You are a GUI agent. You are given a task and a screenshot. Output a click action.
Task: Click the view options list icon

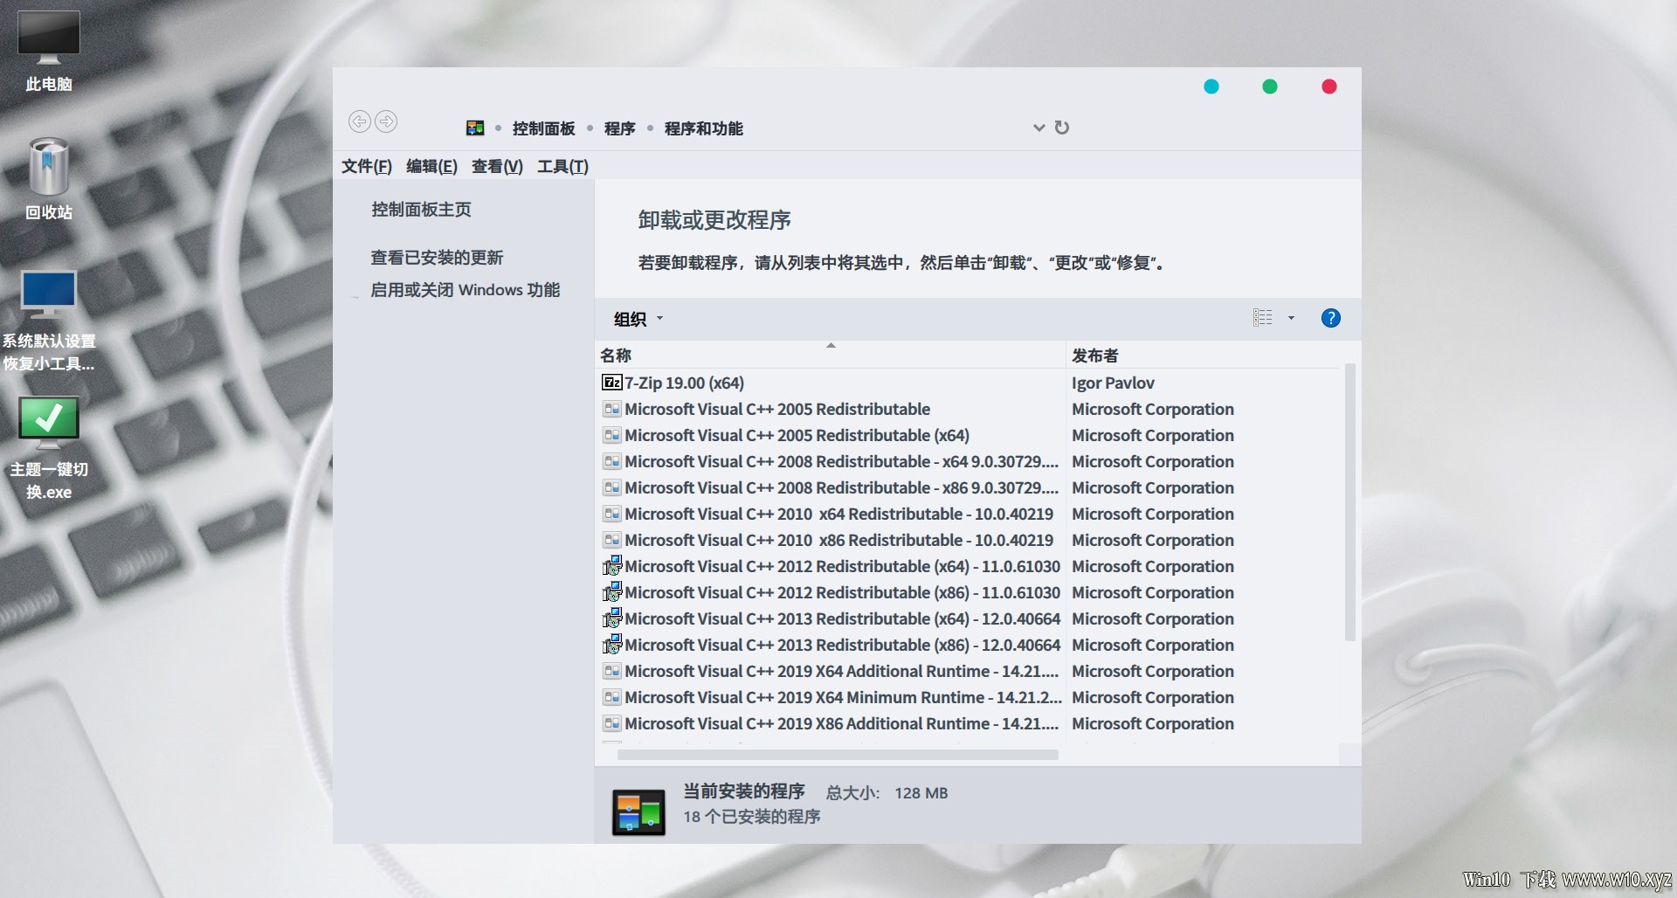[x=1263, y=318]
